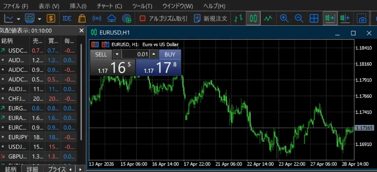Switch chart to candlestick mode

click(253, 18)
